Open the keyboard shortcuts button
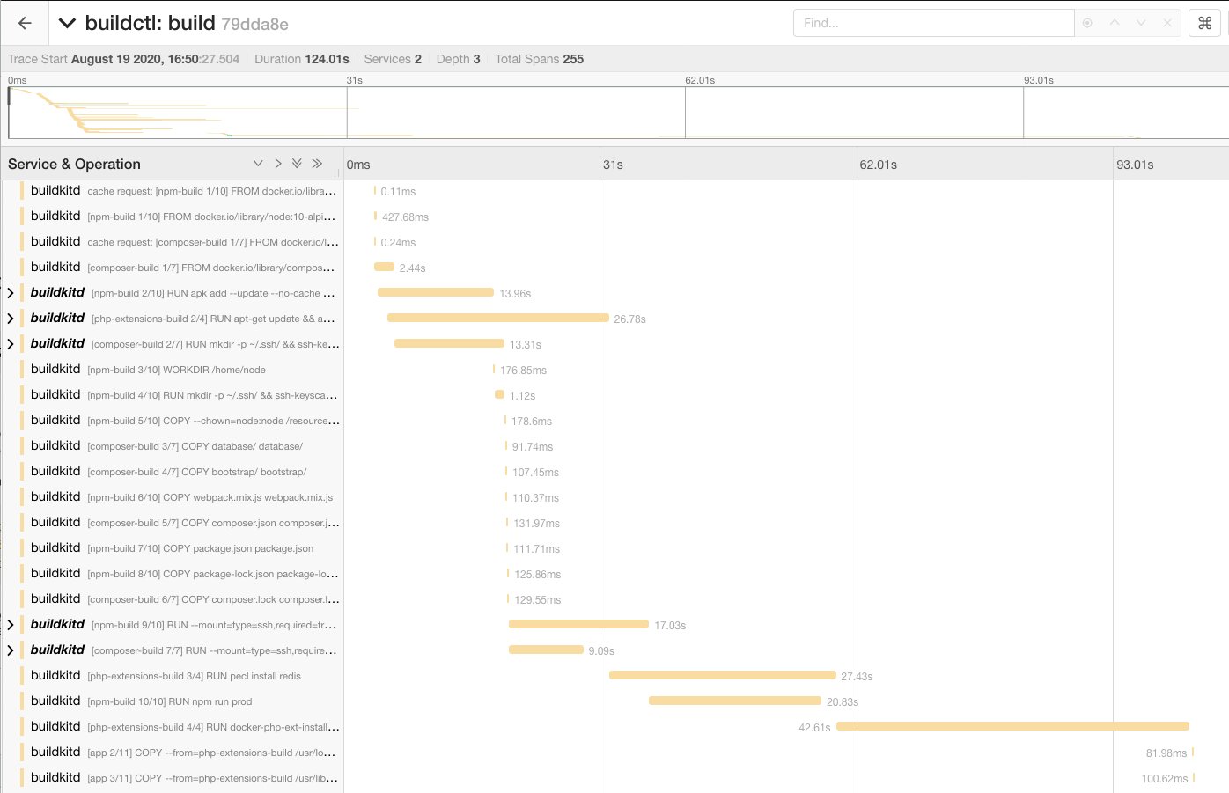The height and width of the screenshot is (793, 1229). [1205, 24]
